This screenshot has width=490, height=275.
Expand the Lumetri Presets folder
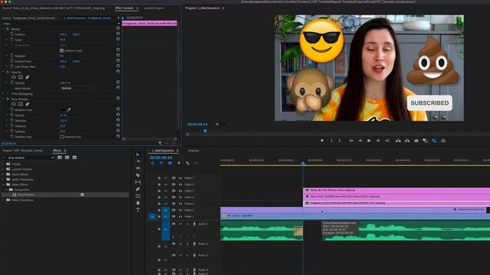(x=3, y=169)
